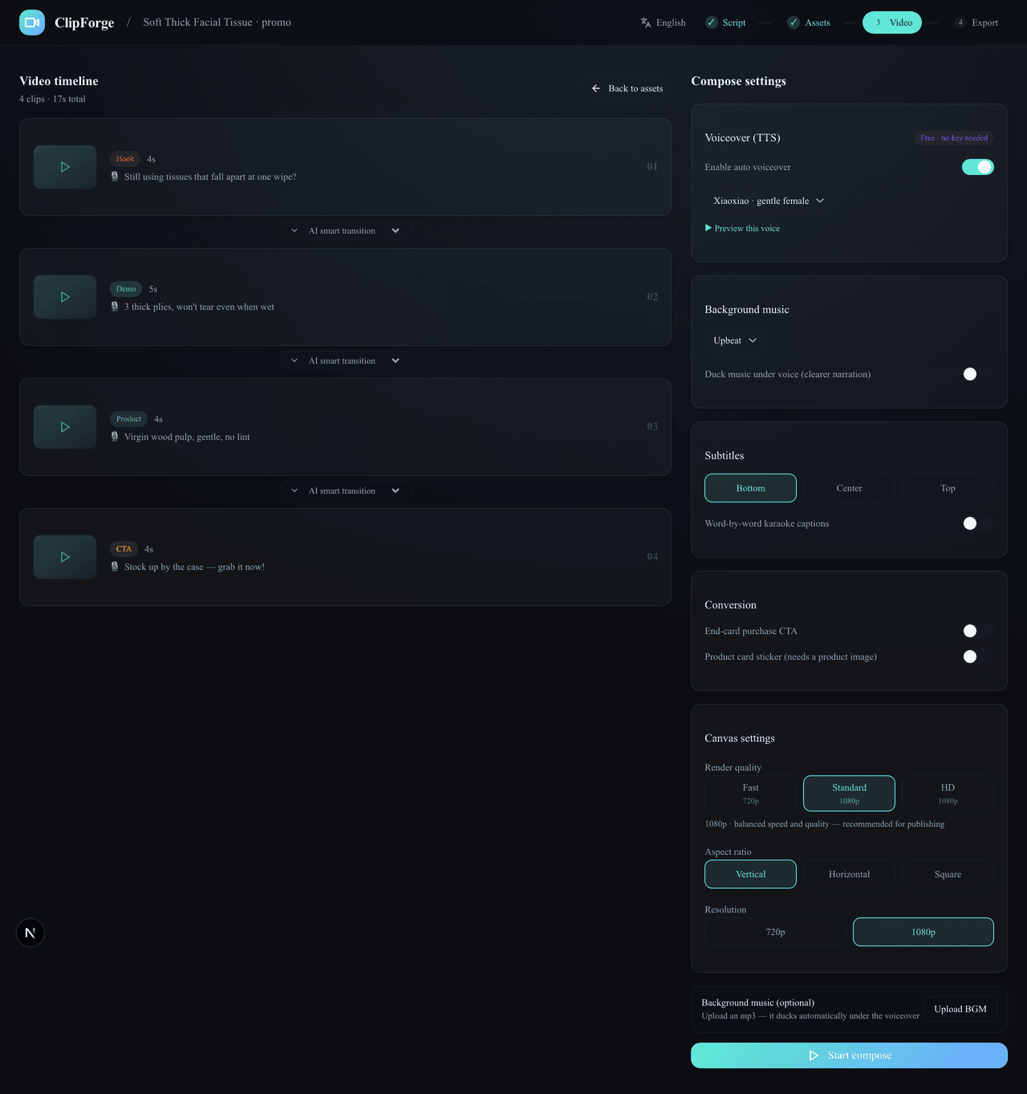Click the project title 'Soft Thick Facial Tissue · promo'
The height and width of the screenshot is (1094, 1027).
point(217,22)
